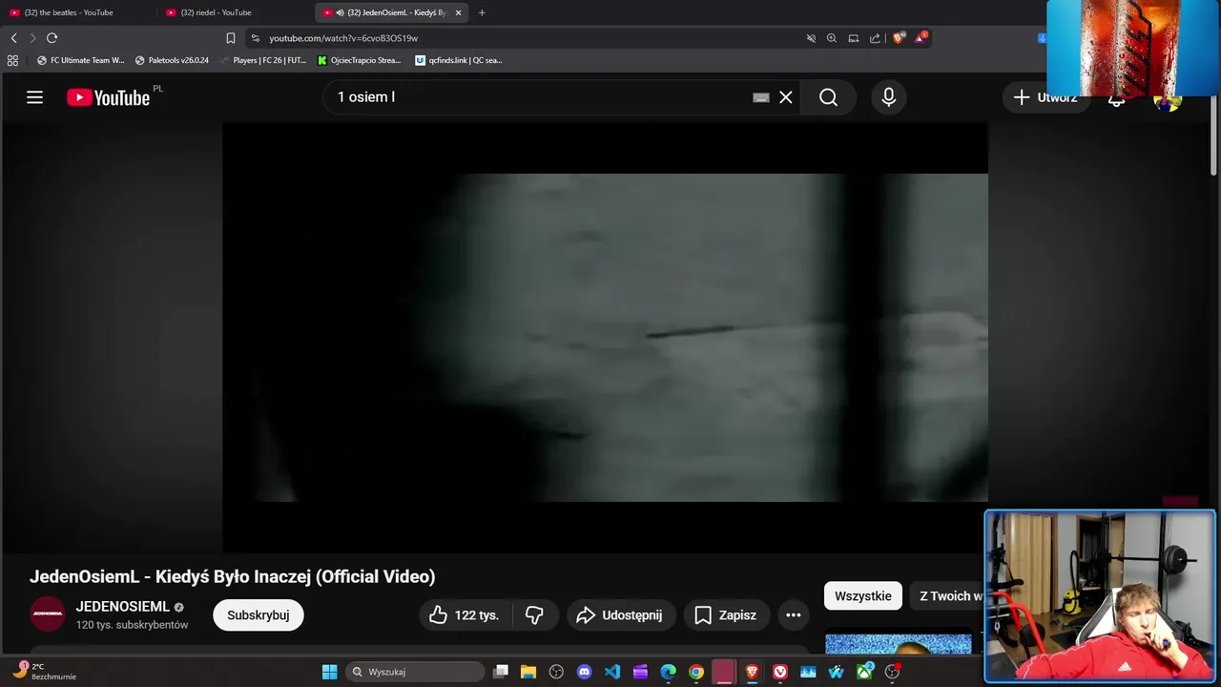Open the Brave Shields lion icon
The image size is (1221, 687).
coord(898,38)
